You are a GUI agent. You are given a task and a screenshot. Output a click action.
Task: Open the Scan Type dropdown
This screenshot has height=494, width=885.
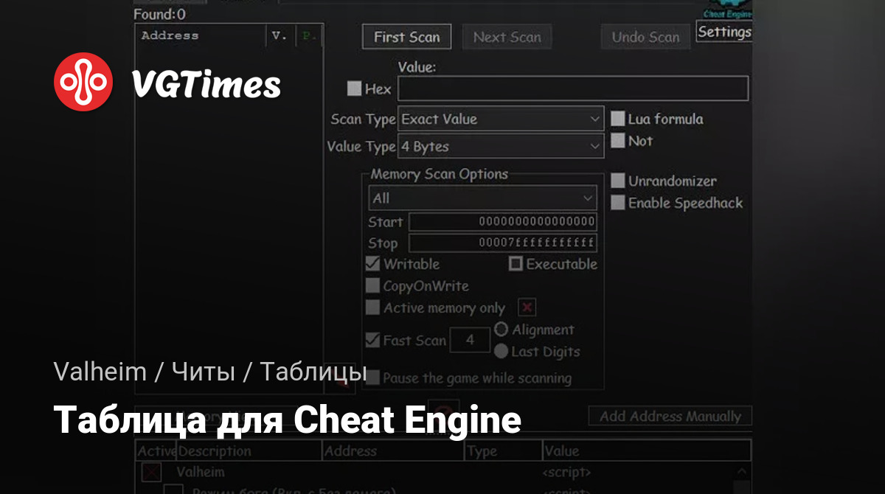(501, 119)
